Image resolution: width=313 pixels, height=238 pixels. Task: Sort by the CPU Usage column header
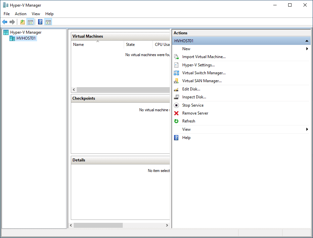pos(161,45)
